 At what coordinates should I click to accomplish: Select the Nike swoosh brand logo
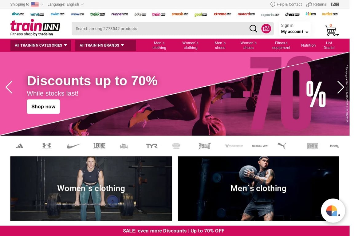pos(74,146)
